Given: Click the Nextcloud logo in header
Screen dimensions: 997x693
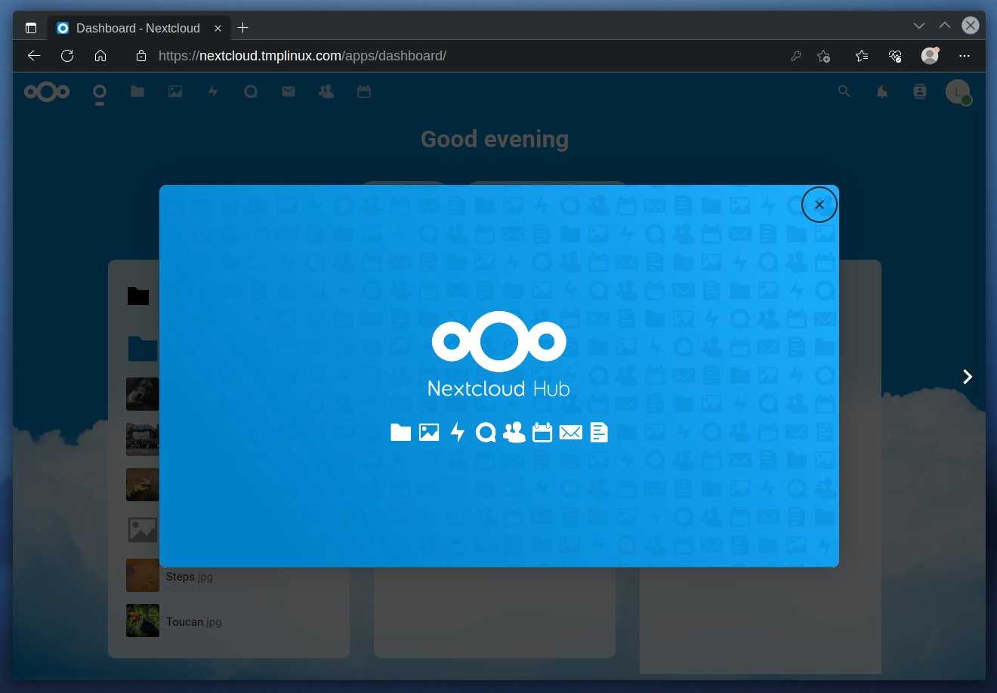Looking at the screenshot, I should pos(47,91).
